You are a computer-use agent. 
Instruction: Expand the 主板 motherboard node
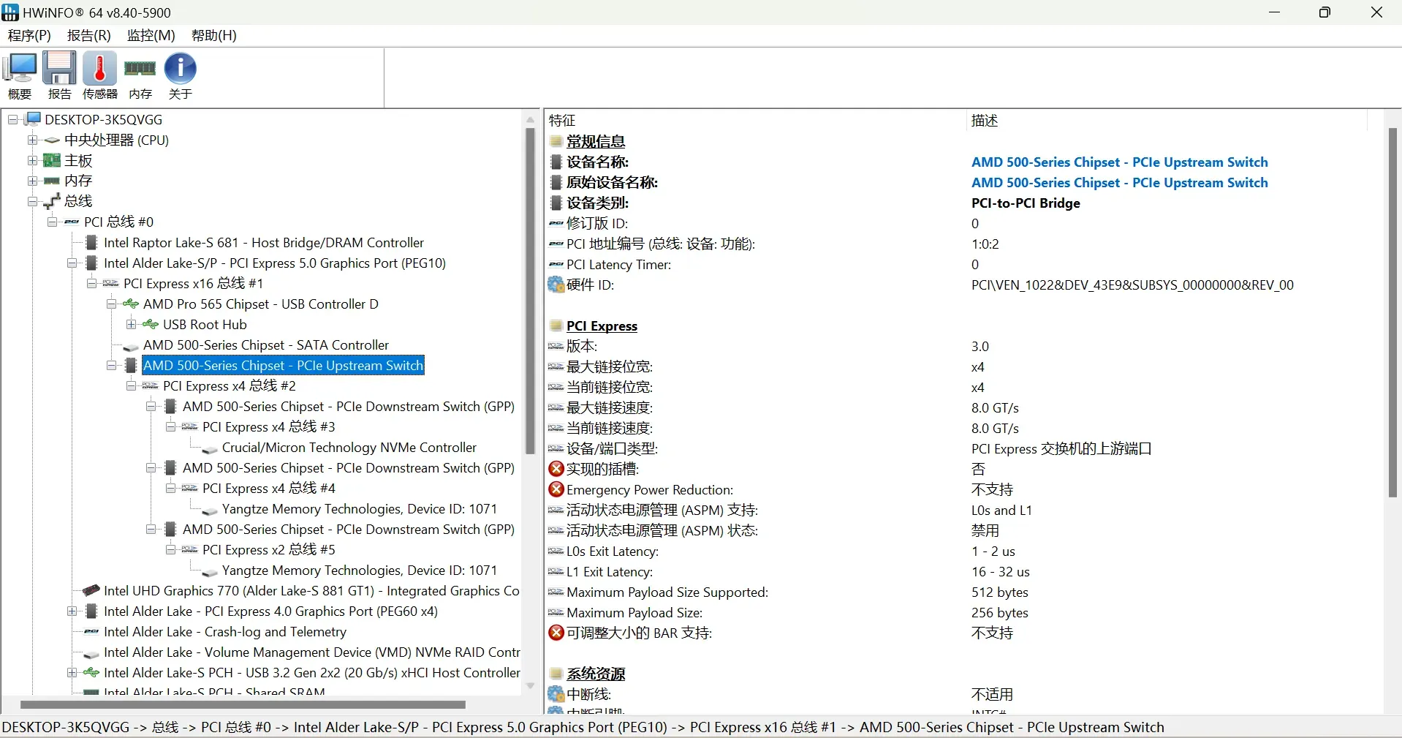(32, 160)
